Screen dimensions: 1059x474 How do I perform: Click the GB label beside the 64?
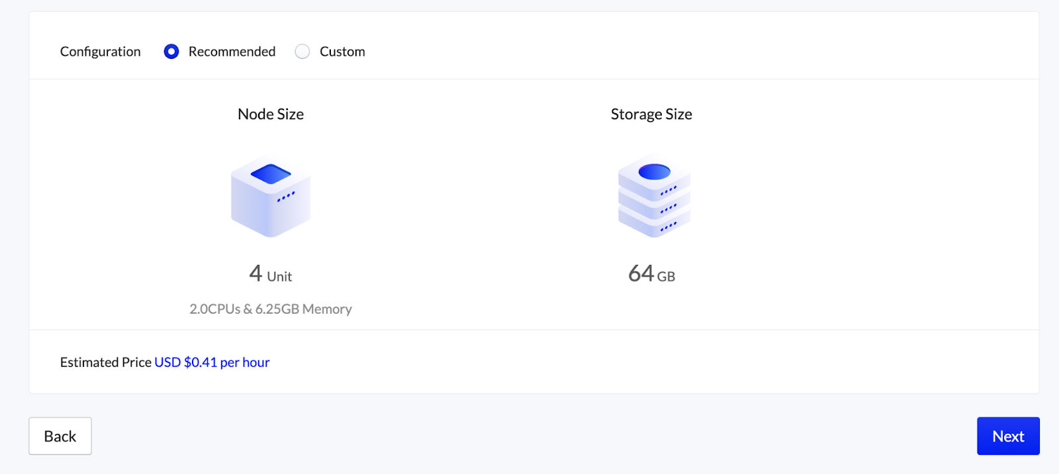(x=666, y=277)
